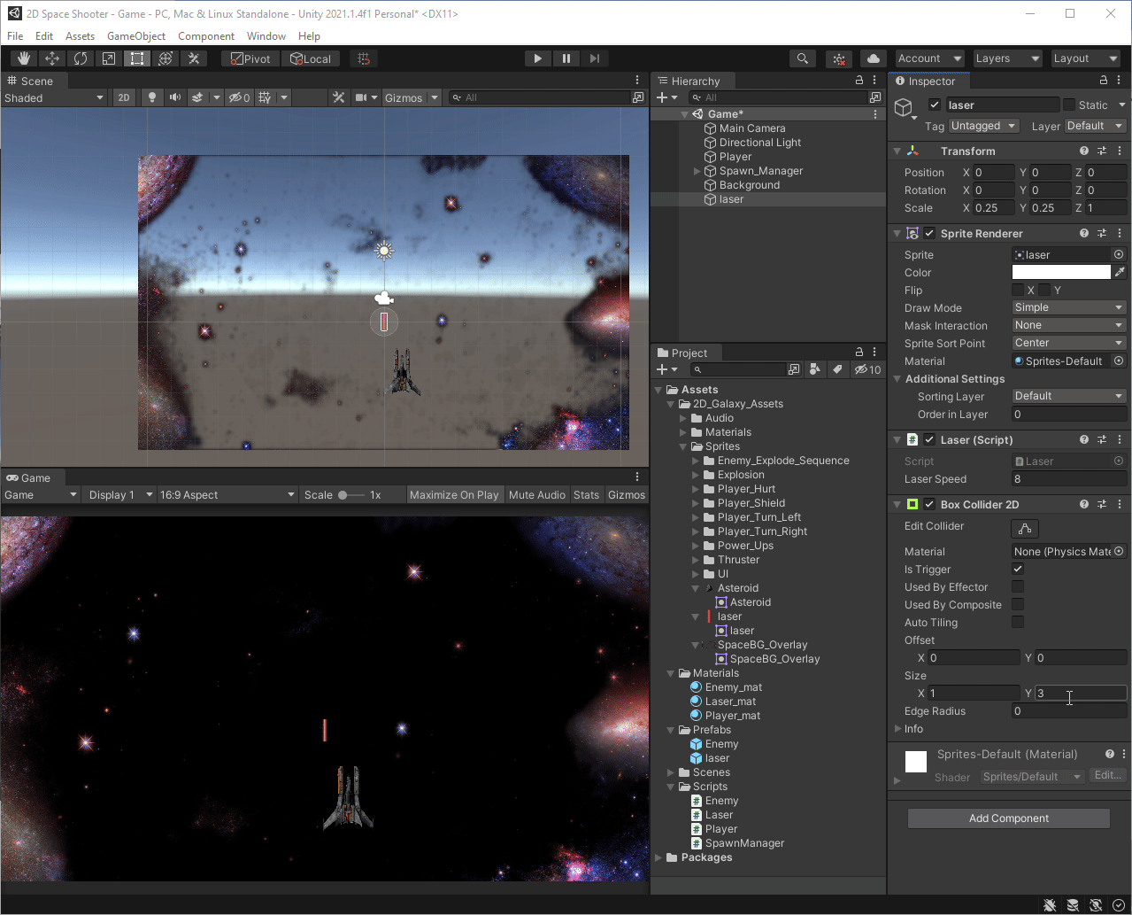Toggle the grid snapping icon
The image size is (1132, 915).
click(363, 58)
